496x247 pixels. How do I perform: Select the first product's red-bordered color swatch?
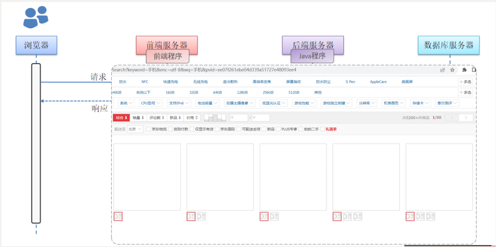(x=118, y=216)
